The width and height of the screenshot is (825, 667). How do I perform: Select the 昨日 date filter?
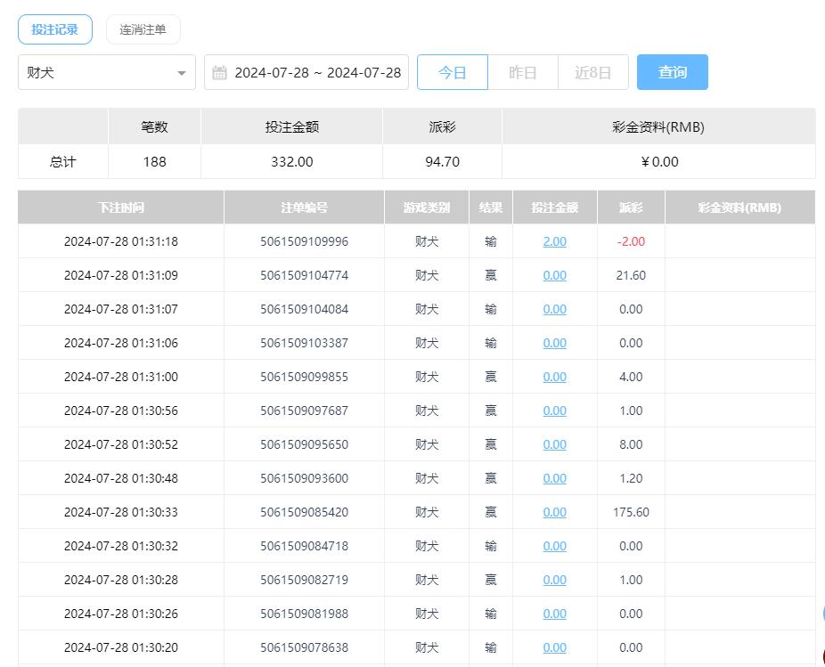[523, 73]
